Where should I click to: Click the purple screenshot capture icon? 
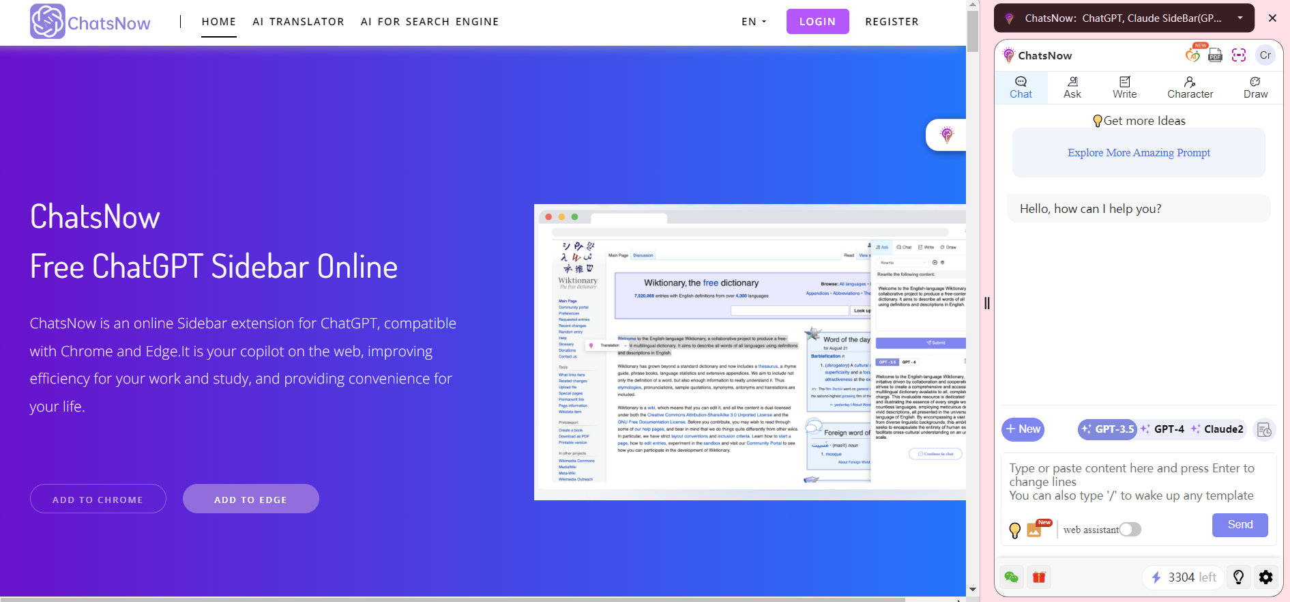coord(1239,55)
